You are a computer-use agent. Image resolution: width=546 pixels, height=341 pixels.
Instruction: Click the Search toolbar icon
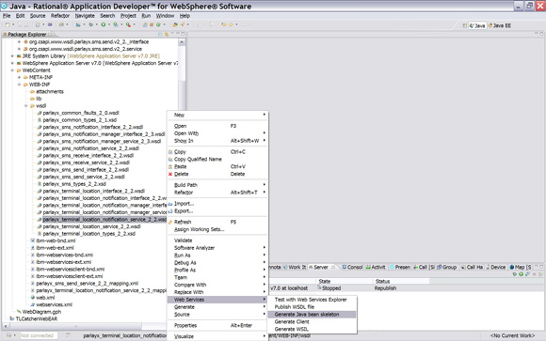pyautogui.click(x=182, y=24)
